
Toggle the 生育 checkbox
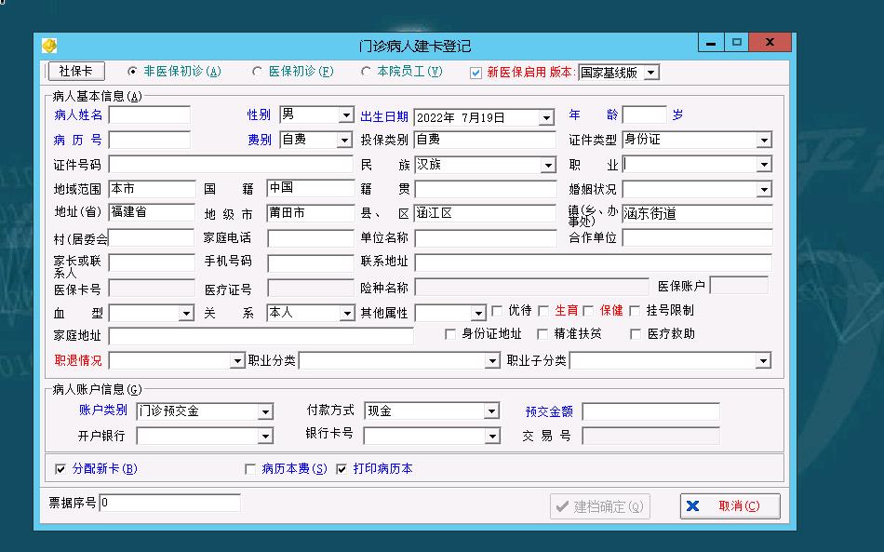pyautogui.click(x=543, y=311)
